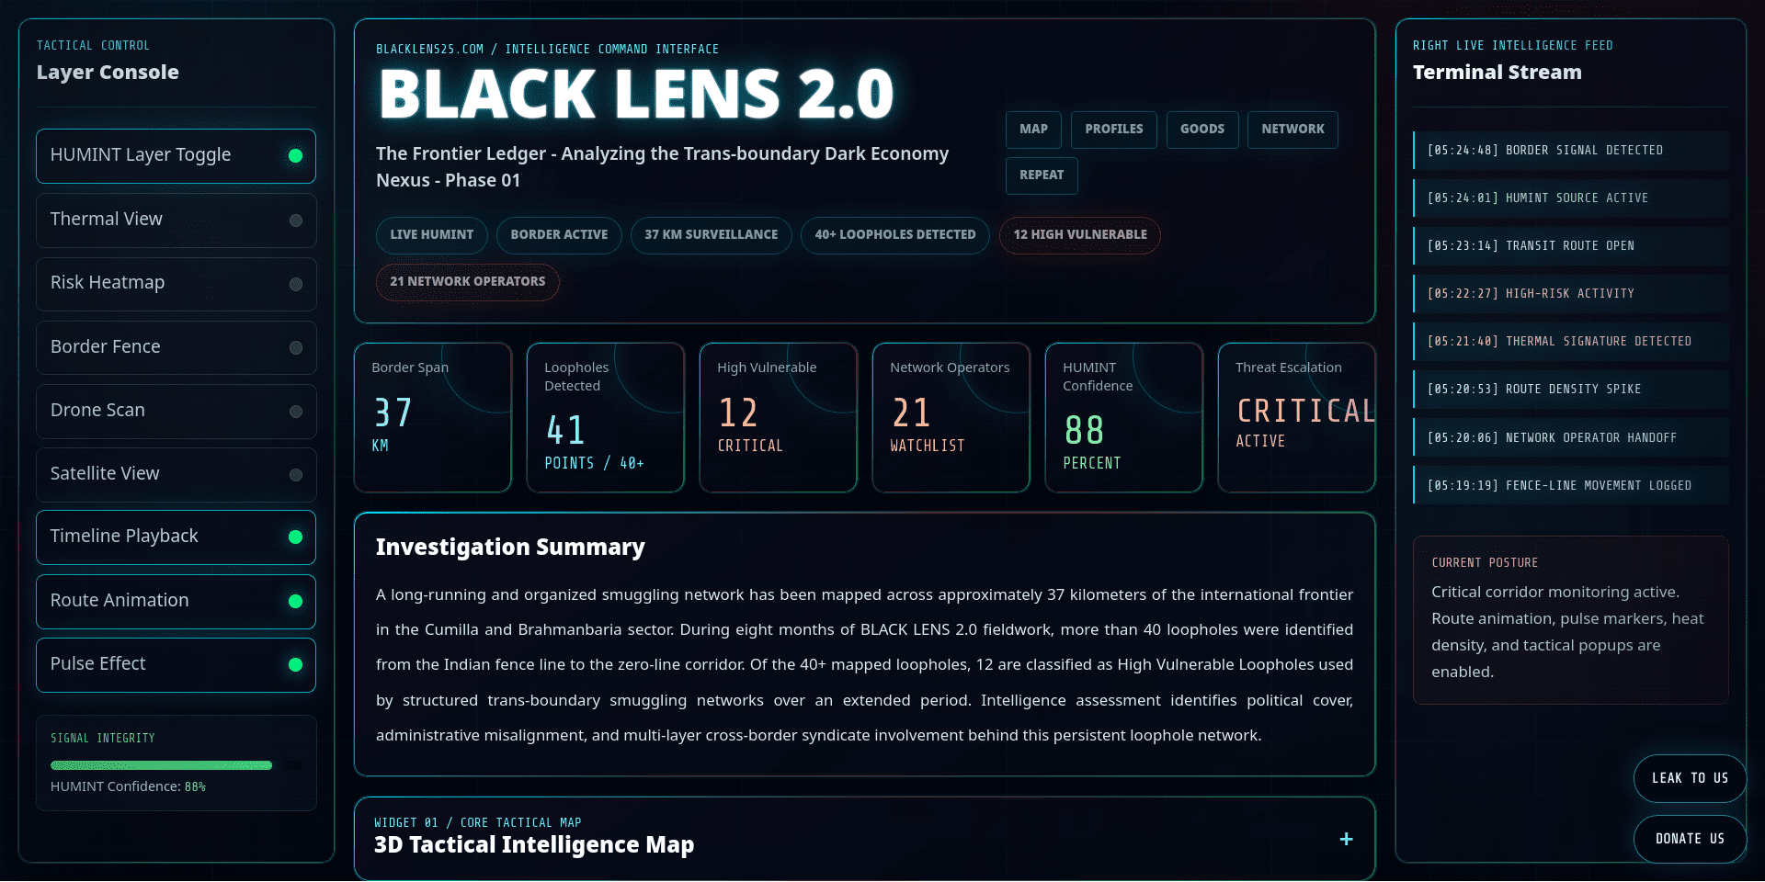
Task: Open the PROFILES navigation tab
Action: coord(1114,130)
